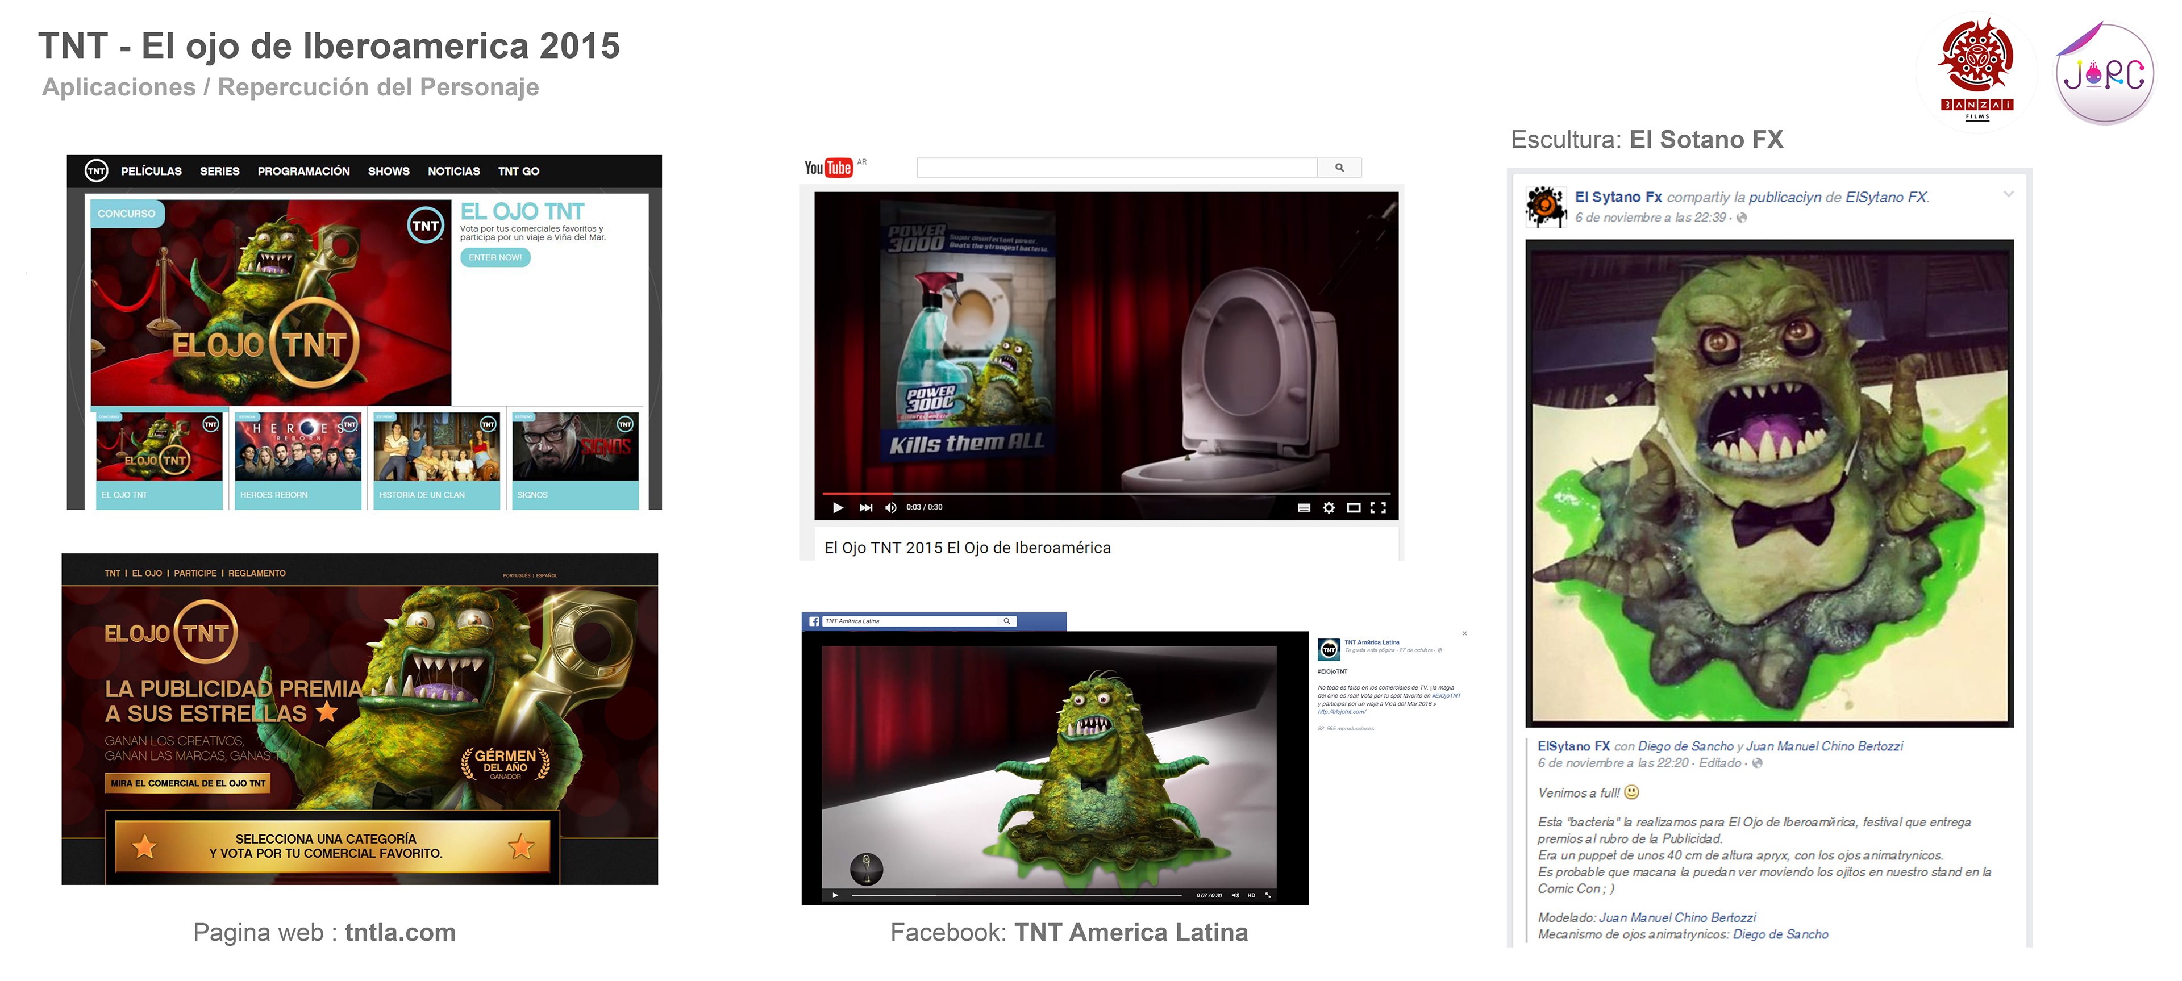Switch YouTube player to theater mode
This screenshot has width=2182, height=981.
click(x=1354, y=508)
